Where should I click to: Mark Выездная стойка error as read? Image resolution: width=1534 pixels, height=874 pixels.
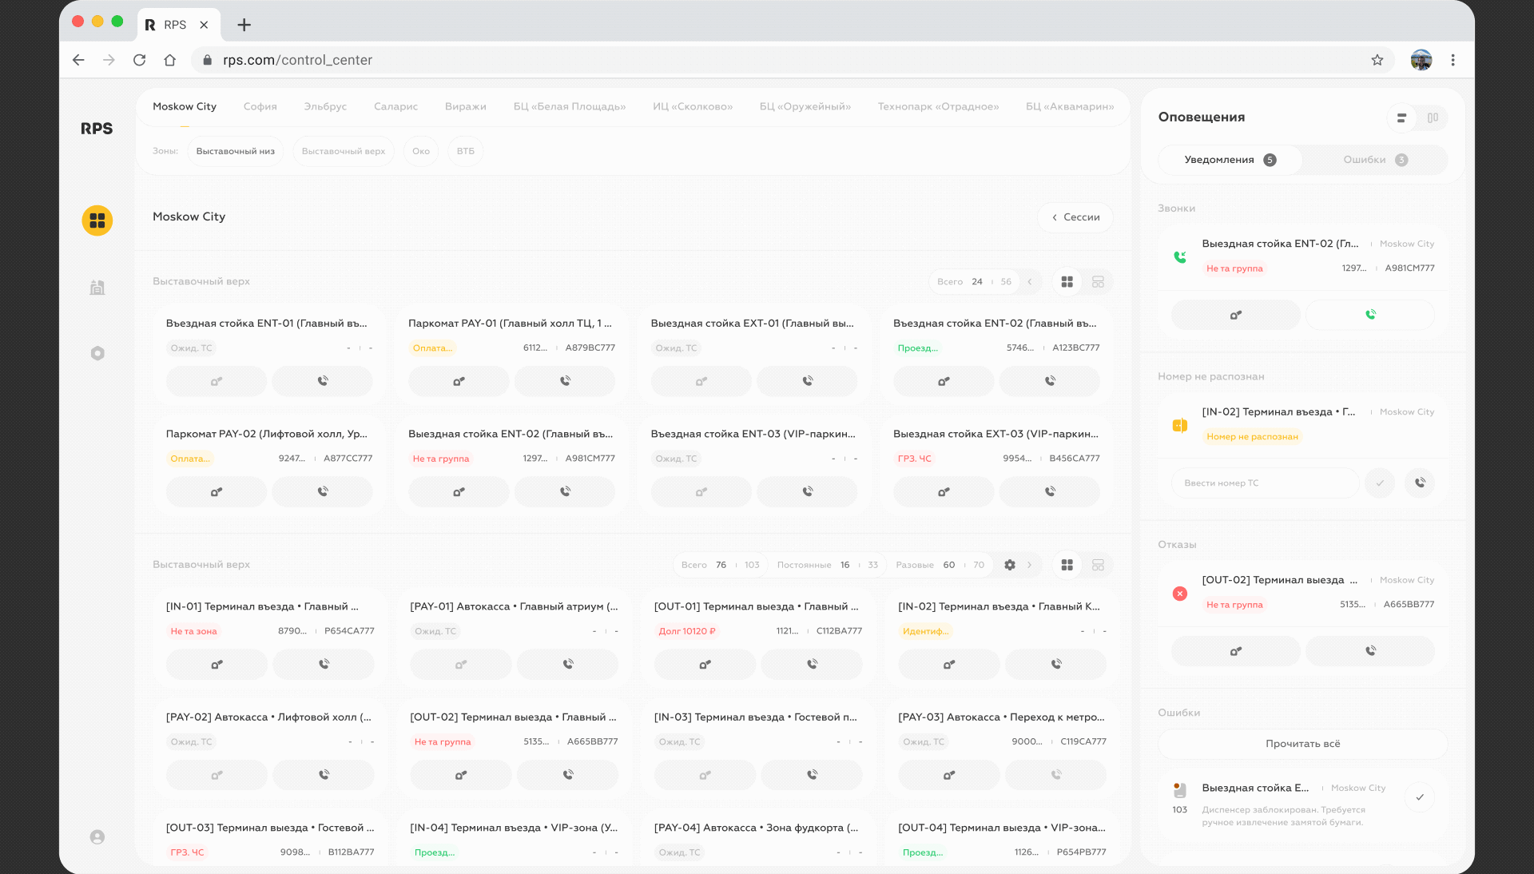click(1420, 797)
